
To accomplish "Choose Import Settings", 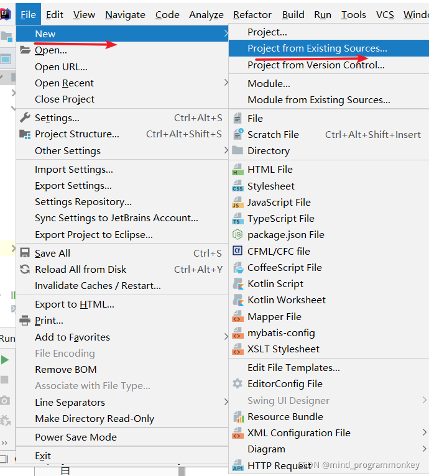I will (x=122, y=170).
